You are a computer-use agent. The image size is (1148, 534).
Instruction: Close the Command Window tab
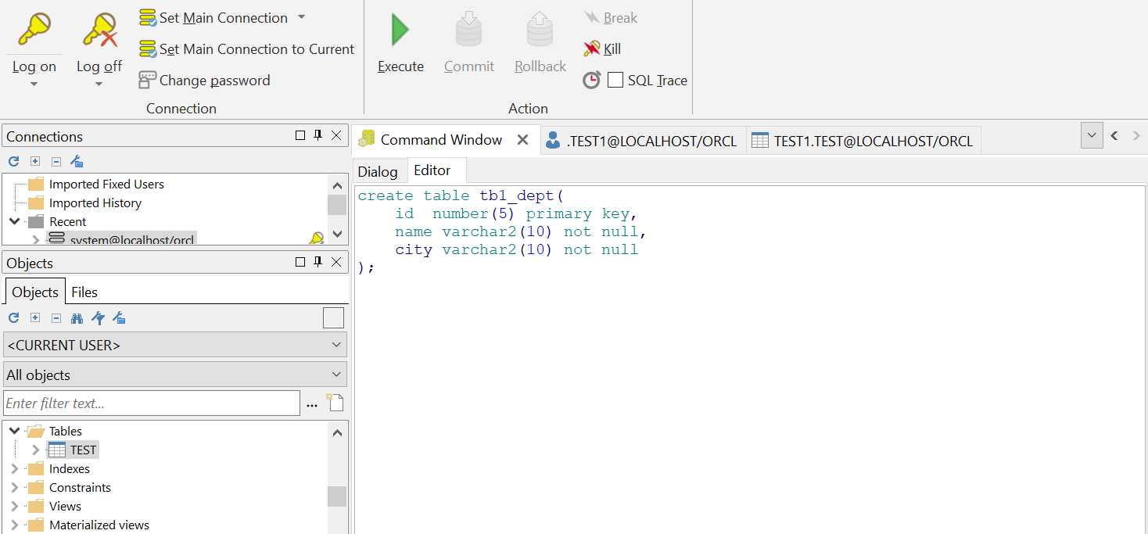click(523, 140)
